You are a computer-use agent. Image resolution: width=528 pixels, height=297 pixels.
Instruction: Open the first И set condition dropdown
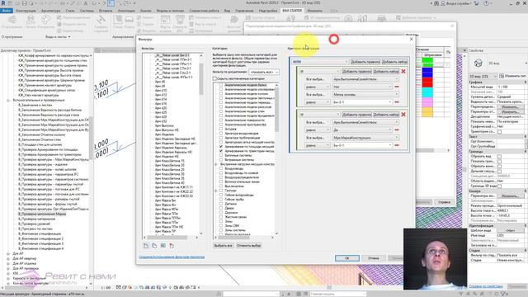(x=319, y=72)
